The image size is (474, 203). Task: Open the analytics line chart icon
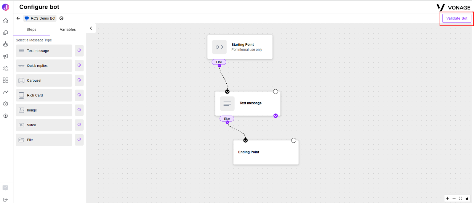(x=5, y=92)
